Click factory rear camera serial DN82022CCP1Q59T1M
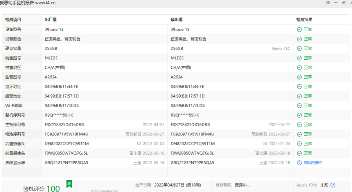The width and height of the screenshot is (352, 192). tap(66, 144)
